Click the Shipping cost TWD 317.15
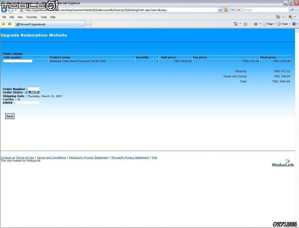Image resolution: width=299 pixels, height=228 pixels. 282,71
